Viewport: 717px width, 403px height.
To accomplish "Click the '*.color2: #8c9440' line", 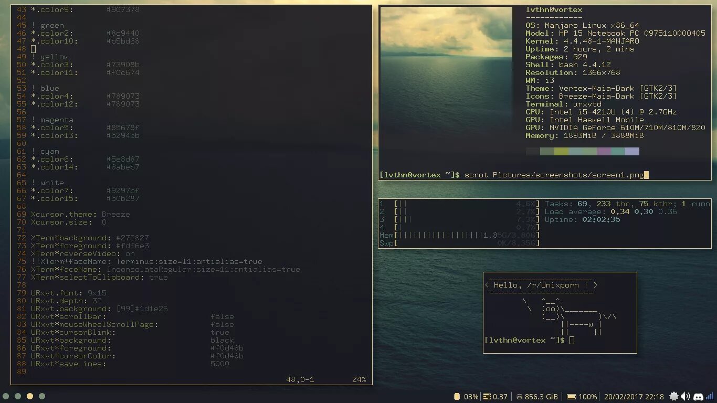I will tap(85, 33).
